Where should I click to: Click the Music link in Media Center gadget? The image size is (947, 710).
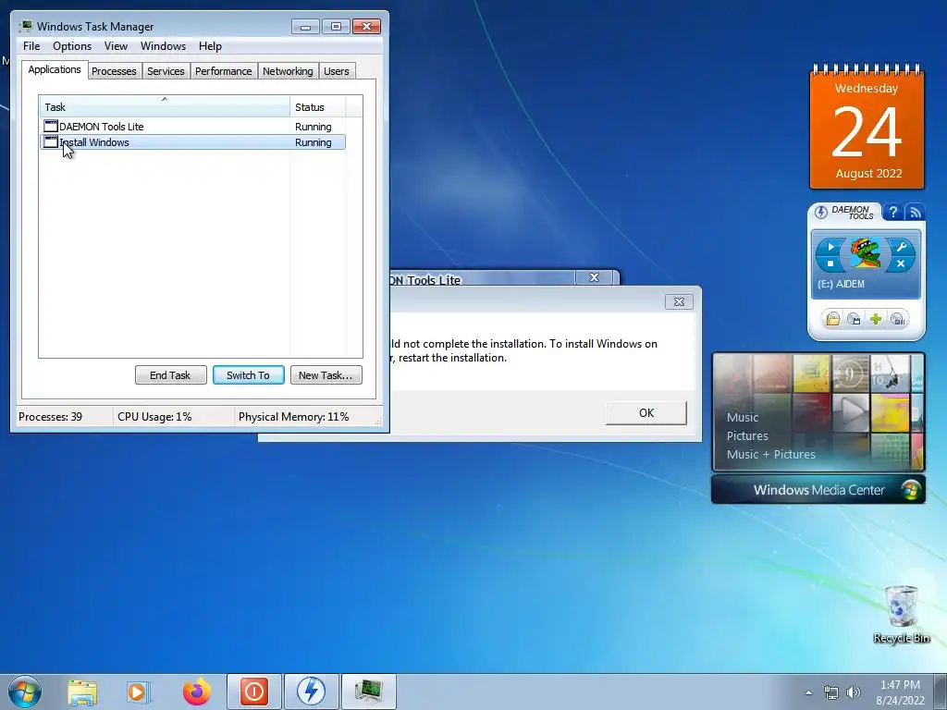743,417
